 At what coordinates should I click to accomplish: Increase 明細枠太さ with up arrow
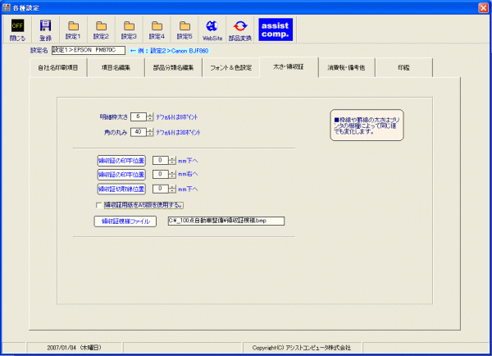pos(150,115)
